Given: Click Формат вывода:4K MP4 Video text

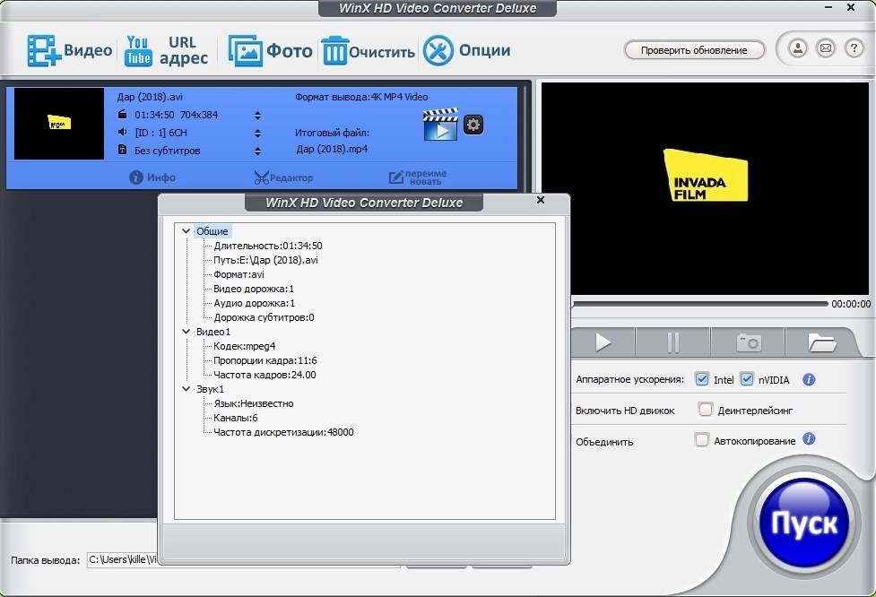Looking at the screenshot, I should click(x=361, y=97).
